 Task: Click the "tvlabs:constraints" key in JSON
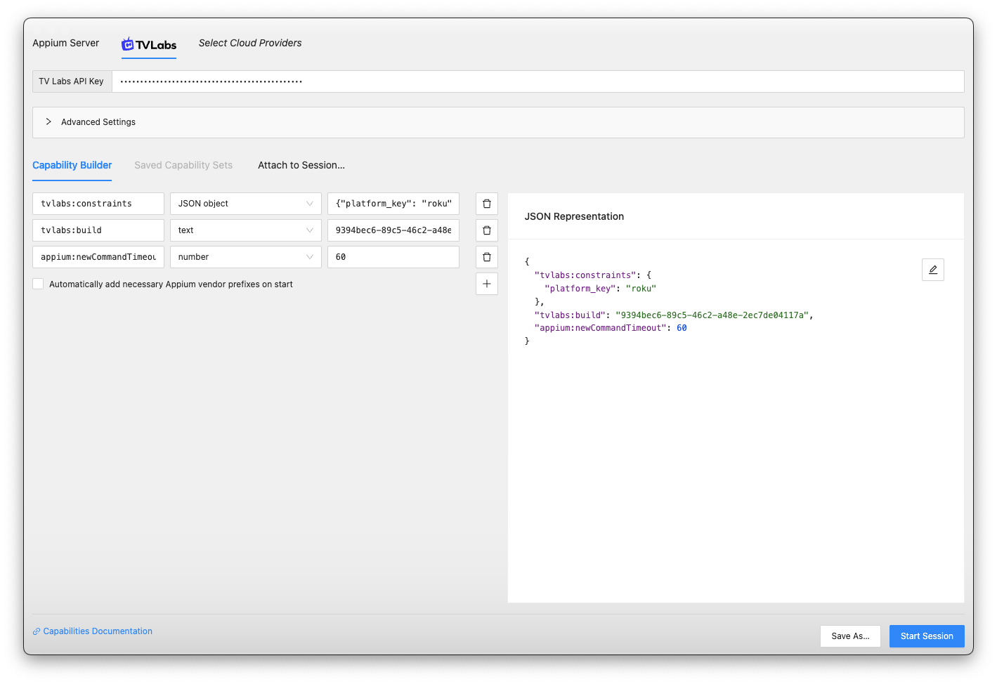(x=585, y=275)
